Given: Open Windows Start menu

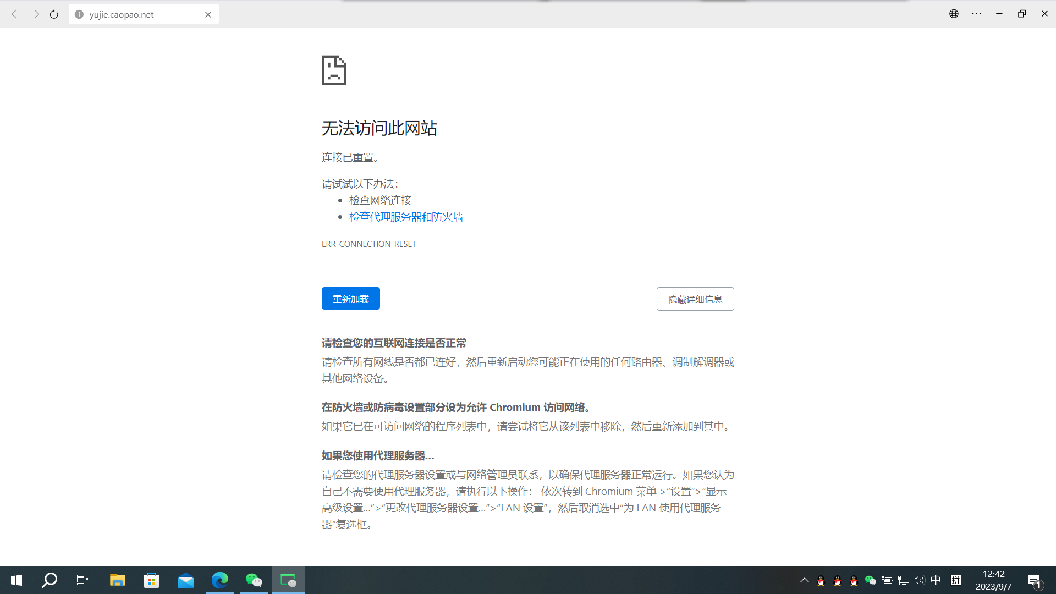Looking at the screenshot, I should 16,580.
